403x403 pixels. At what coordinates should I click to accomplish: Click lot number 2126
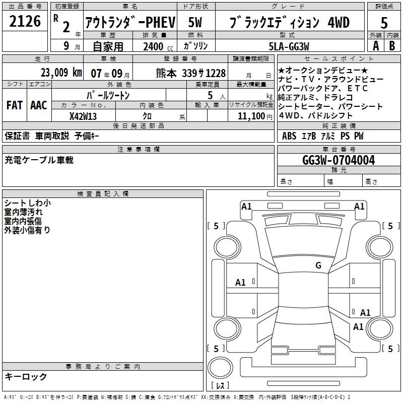pos(25,21)
